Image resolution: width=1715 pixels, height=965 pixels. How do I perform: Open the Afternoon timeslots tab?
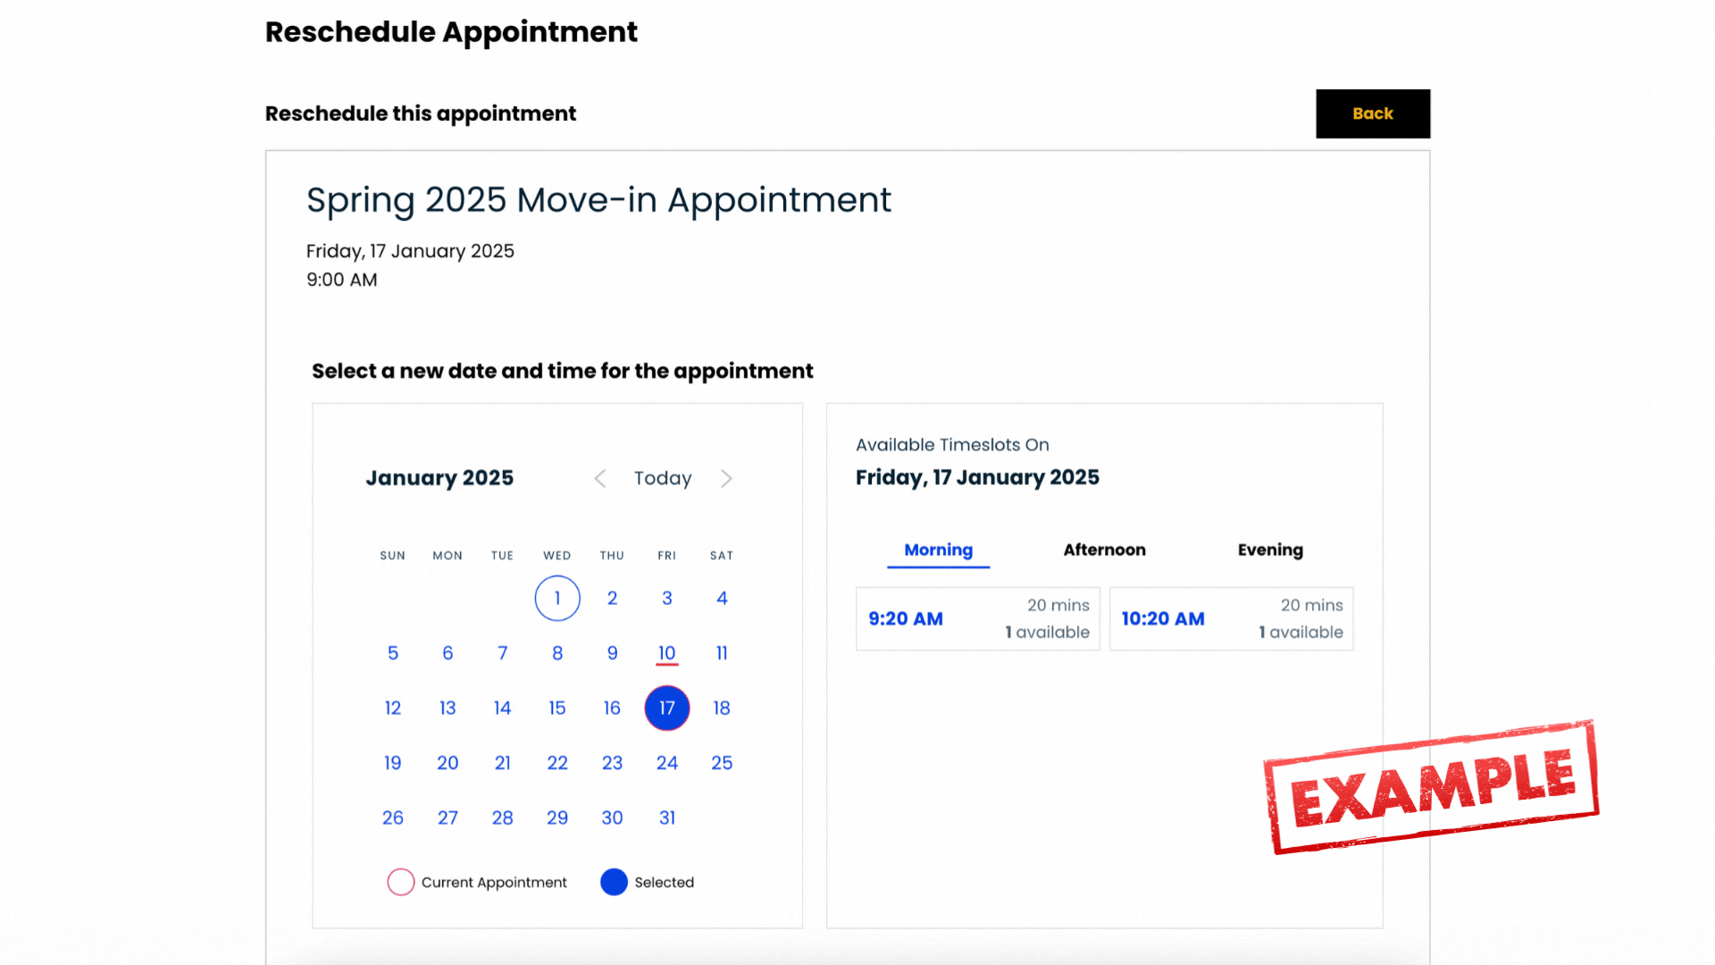pos(1104,550)
